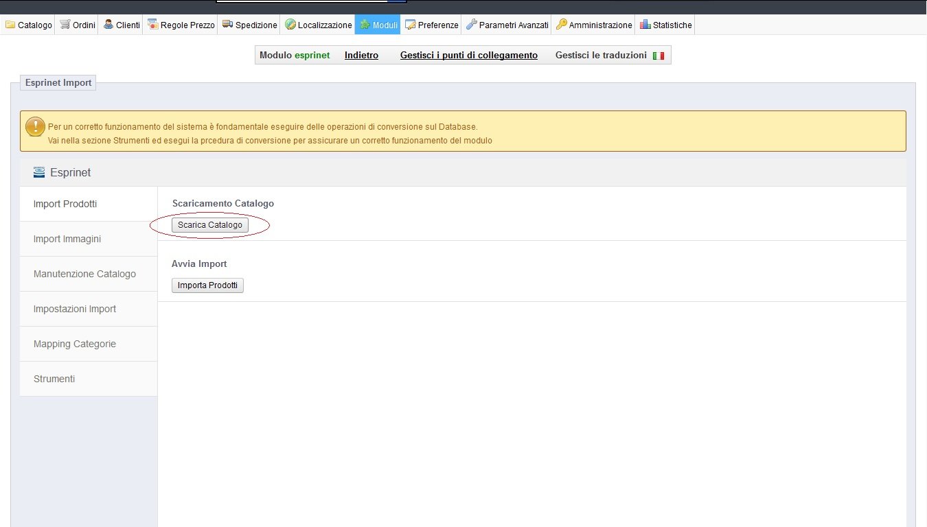
Task: Click the Modulo esprinet label
Action: click(295, 56)
